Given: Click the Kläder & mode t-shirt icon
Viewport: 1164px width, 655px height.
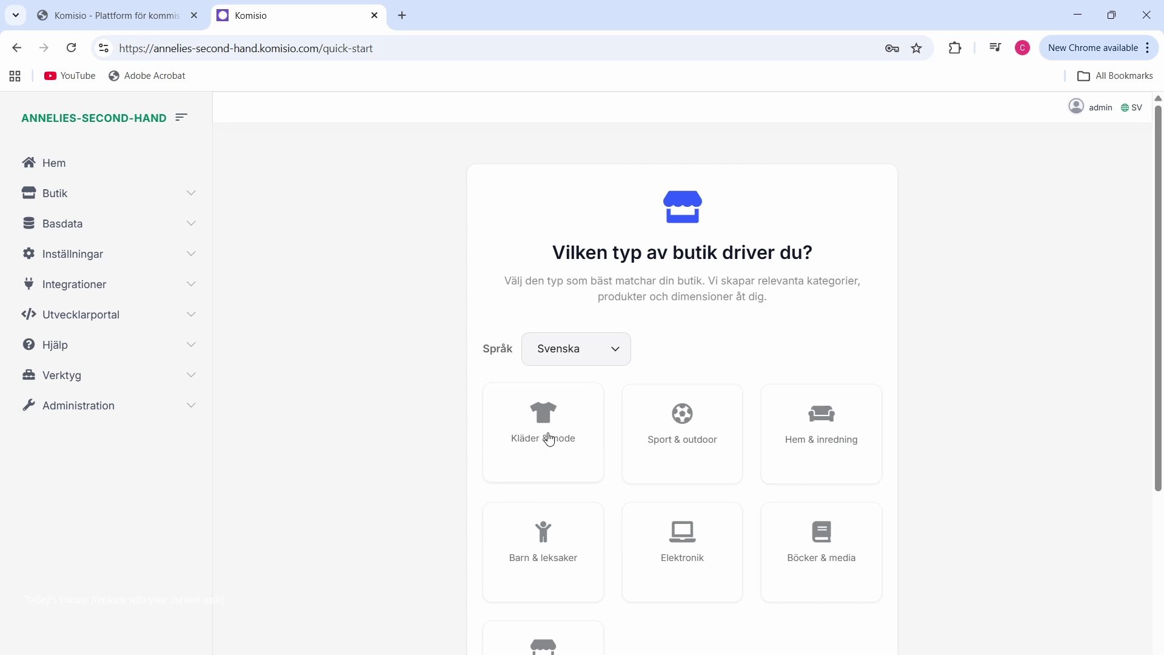Looking at the screenshot, I should coord(543,413).
